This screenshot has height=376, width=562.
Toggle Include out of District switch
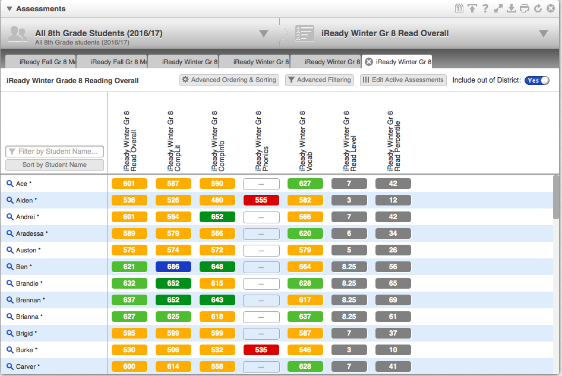pos(536,80)
